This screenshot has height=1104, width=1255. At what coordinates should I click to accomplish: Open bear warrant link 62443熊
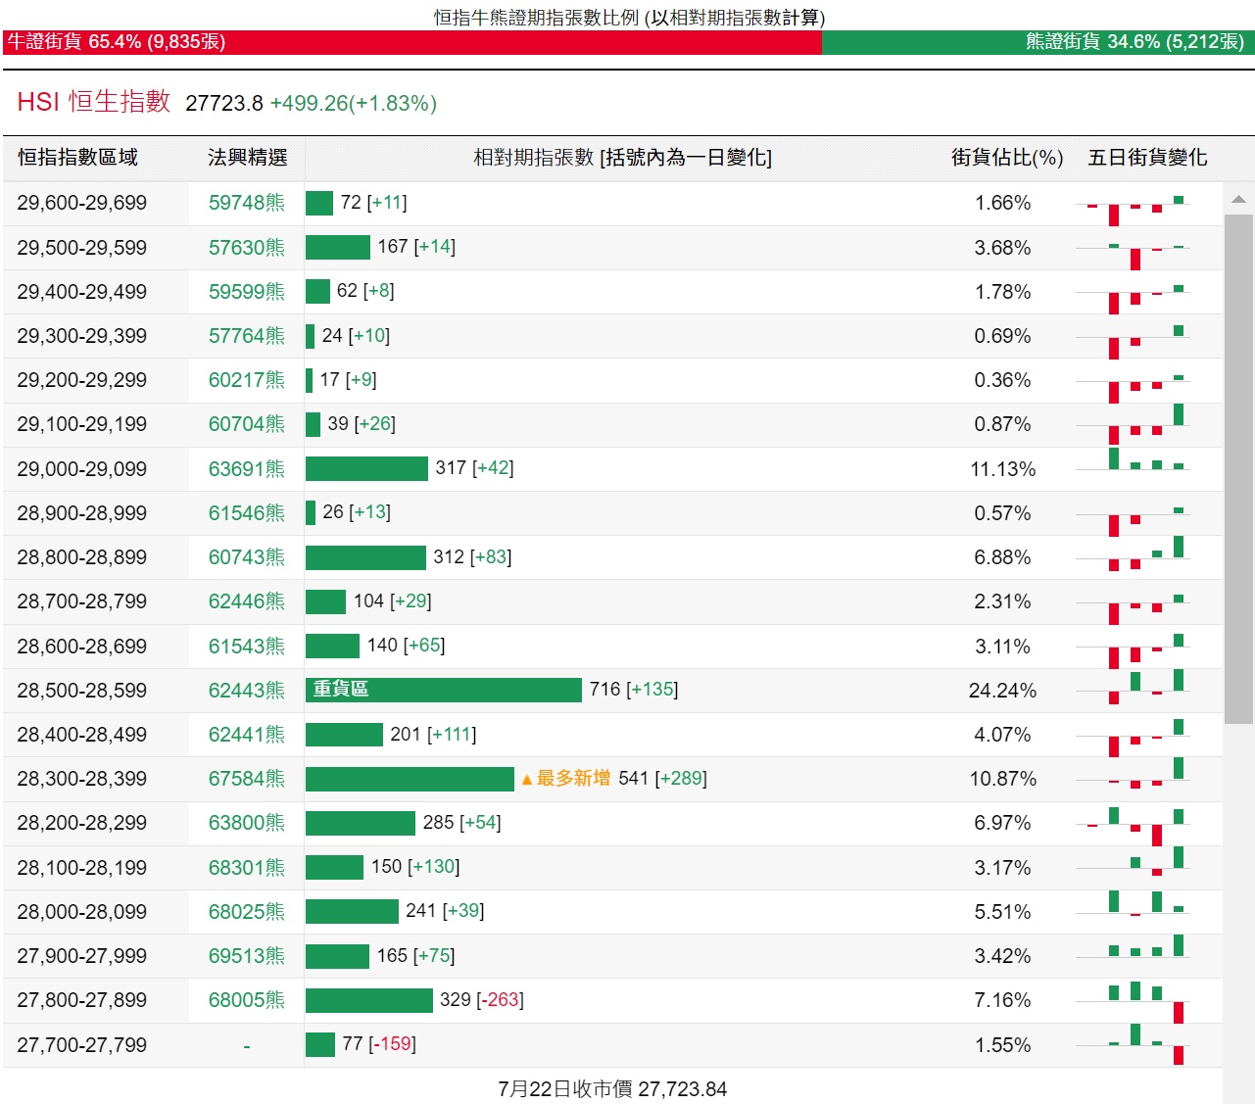(x=246, y=691)
